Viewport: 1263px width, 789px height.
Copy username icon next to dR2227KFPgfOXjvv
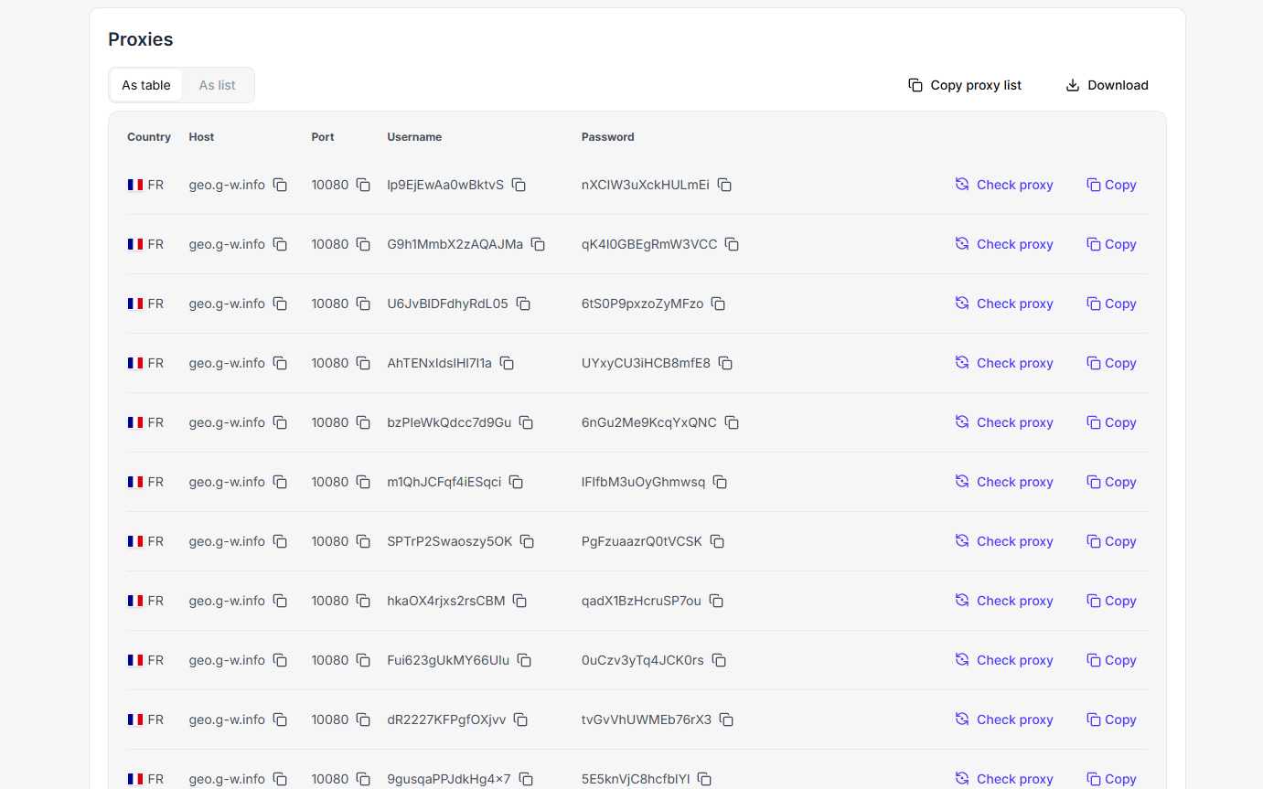tap(520, 720)
